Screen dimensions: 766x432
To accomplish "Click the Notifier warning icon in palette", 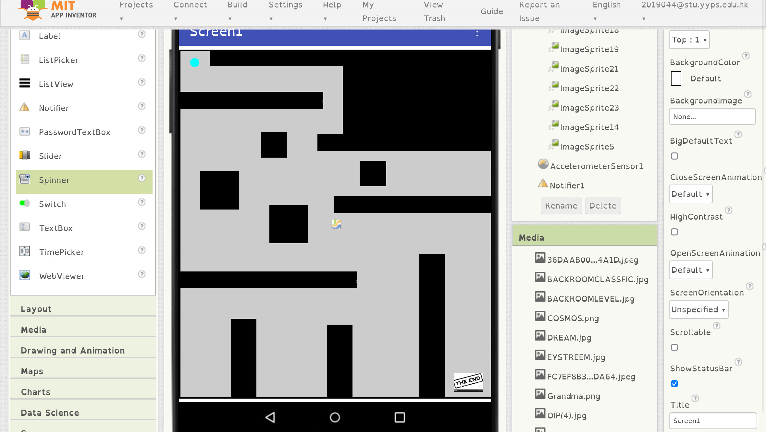I will coord(25,107).
